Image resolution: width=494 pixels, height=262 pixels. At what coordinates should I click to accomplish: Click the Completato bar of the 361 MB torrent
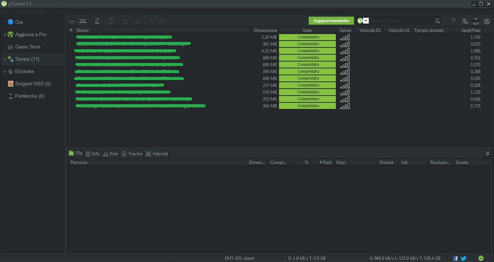(308, 44)
